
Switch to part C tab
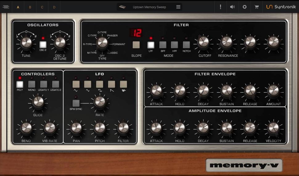[x=42, y=7]
